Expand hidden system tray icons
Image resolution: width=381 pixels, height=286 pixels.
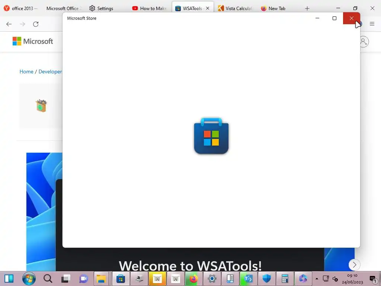(317, 279)
